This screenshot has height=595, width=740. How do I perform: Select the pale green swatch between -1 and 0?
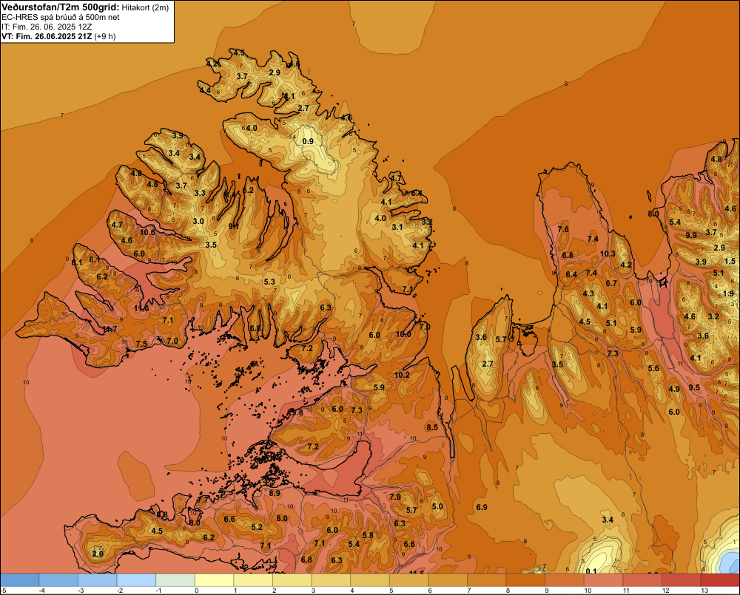click(175, 579)
